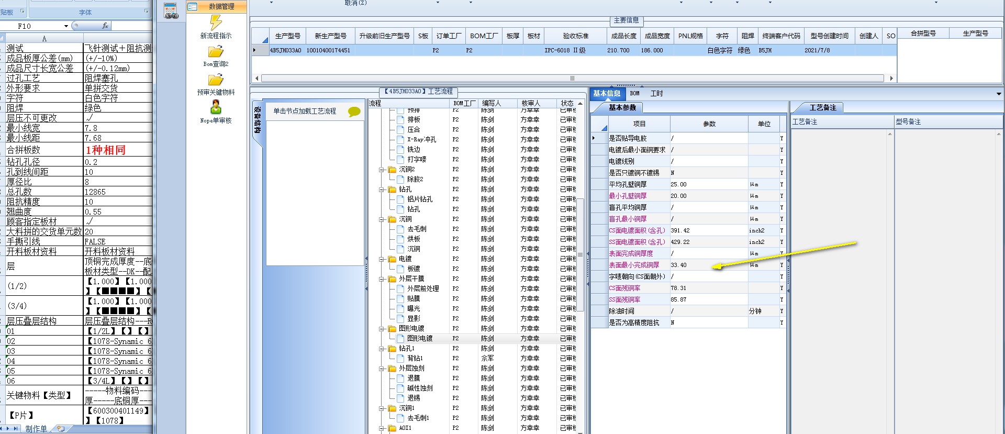
Task: Select the 电镀 folder icon in tree
Action: coord(392,259)
